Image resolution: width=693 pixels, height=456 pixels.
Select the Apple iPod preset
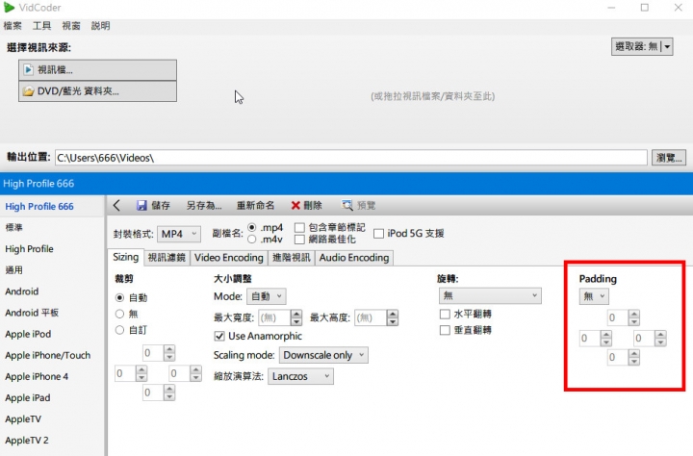(53, 334)
